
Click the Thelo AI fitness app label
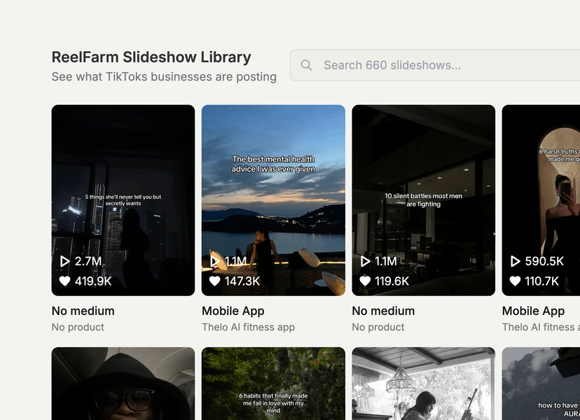(x=248, y=327)
